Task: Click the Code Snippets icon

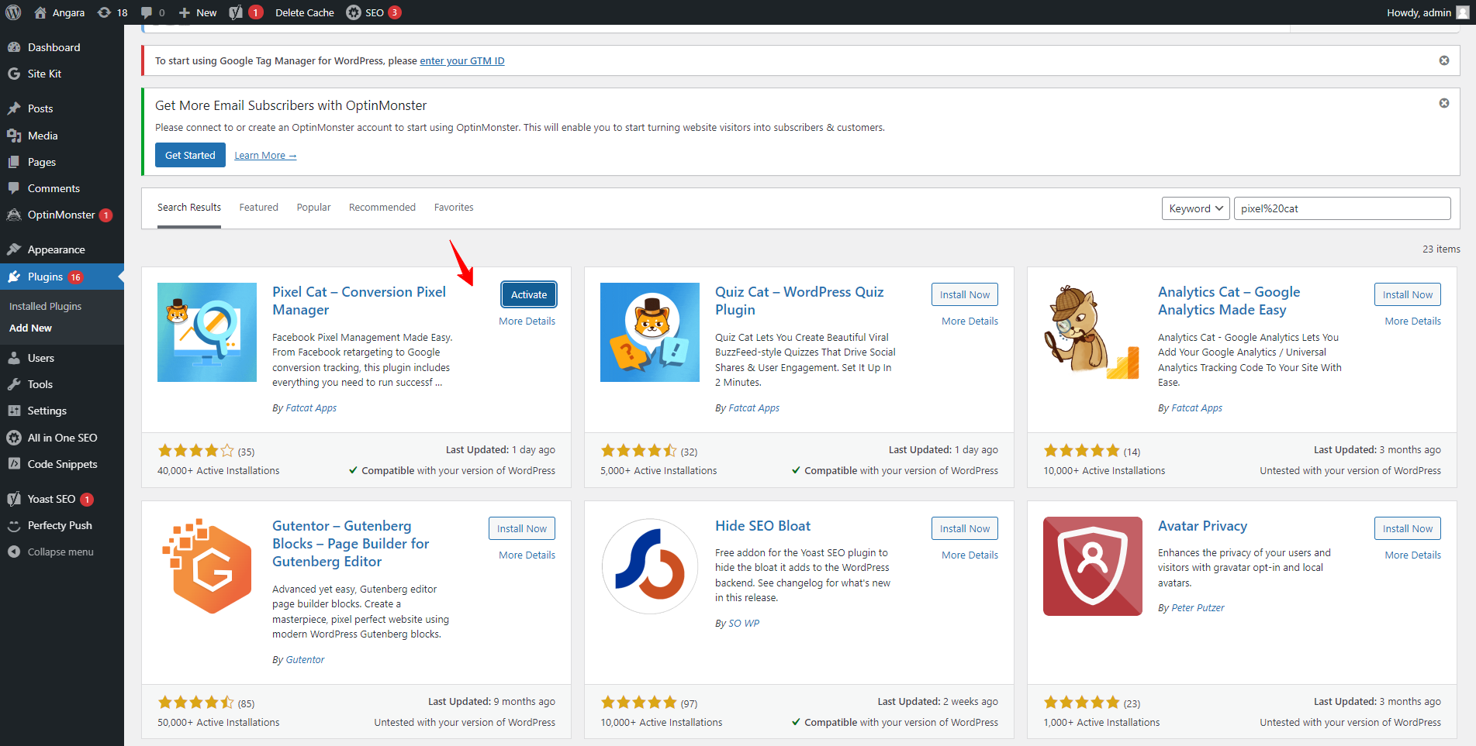Action: pos(14,464)
